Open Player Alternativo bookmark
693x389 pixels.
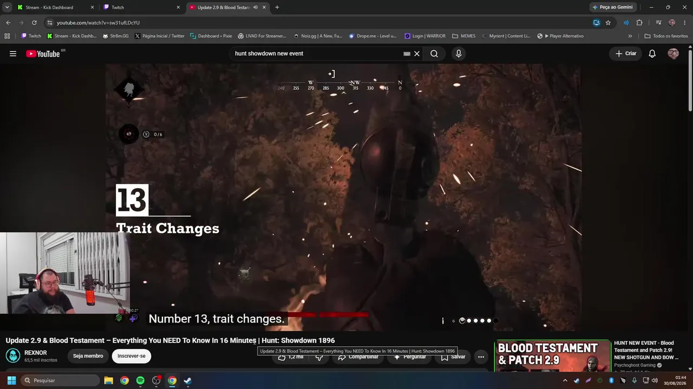(x=560, y=36)
